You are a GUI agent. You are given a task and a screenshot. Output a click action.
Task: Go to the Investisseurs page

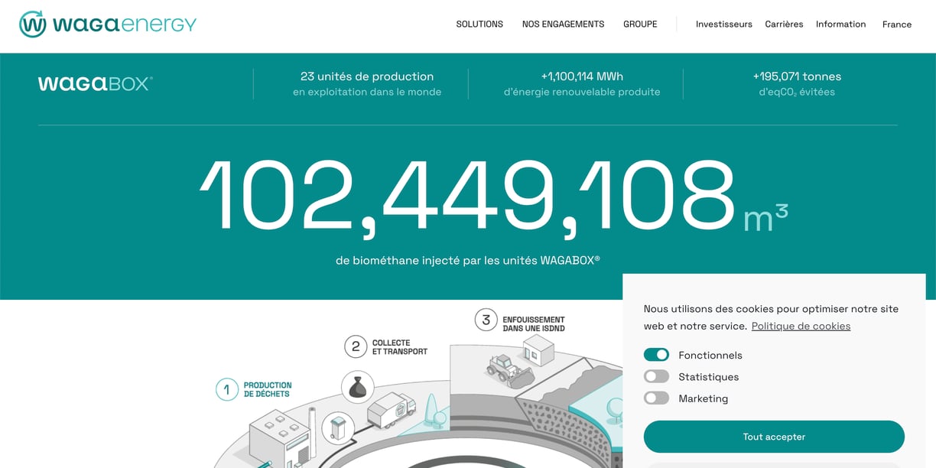(x=724, y=24)
